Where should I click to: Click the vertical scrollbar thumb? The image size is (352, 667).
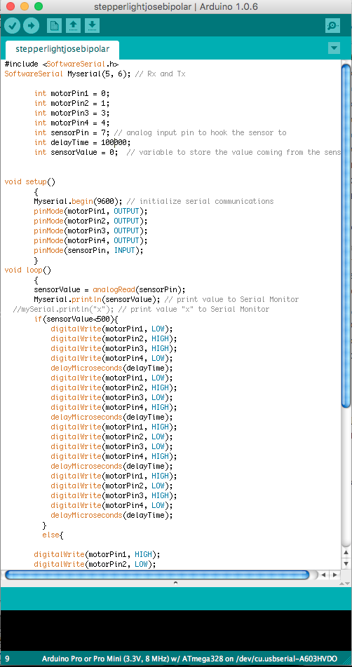pyautogui.click(x=346, y=236)
